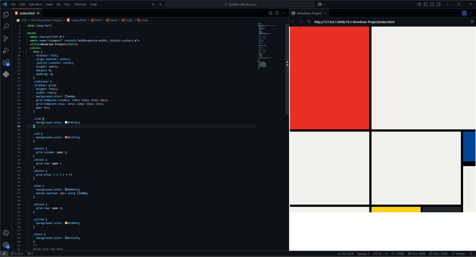Viewport: 476px width, 257px height.
Task: Open the Python extension view
Action: pos(6,74)
